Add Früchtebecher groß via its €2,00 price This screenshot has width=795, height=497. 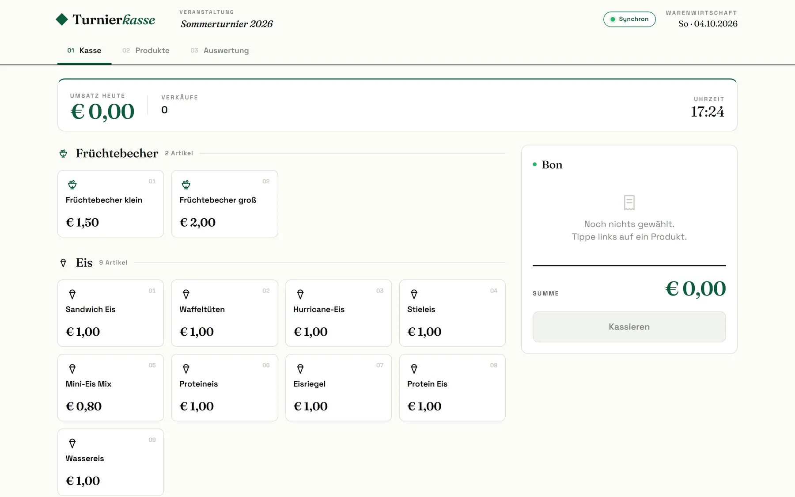[x=197, y=222]
